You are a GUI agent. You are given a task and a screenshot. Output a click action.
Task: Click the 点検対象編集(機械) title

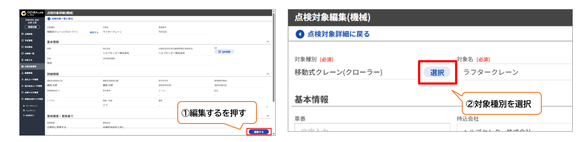pyautogui.click(x=332, y=17)
